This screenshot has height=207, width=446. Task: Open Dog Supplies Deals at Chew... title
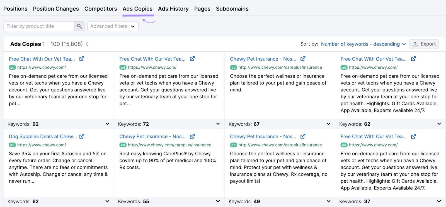[x=43, y=136]
